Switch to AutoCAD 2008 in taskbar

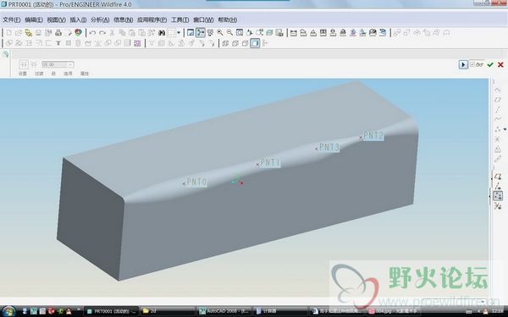(224, 311)
